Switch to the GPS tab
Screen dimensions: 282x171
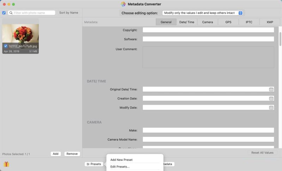tap(228, 22)
